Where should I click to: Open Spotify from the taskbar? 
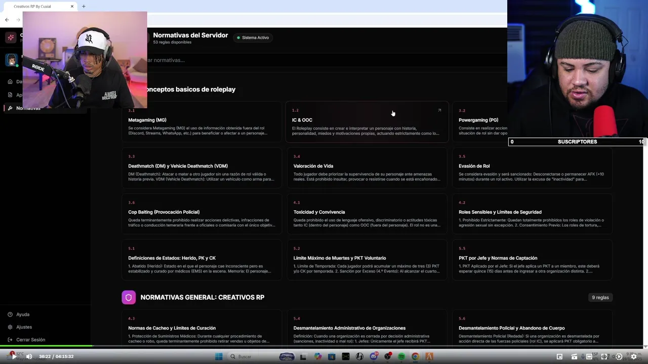[x=401, y=356]
